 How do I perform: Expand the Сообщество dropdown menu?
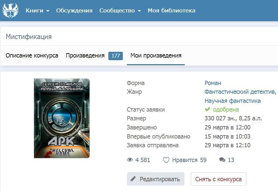coord(120,10)
